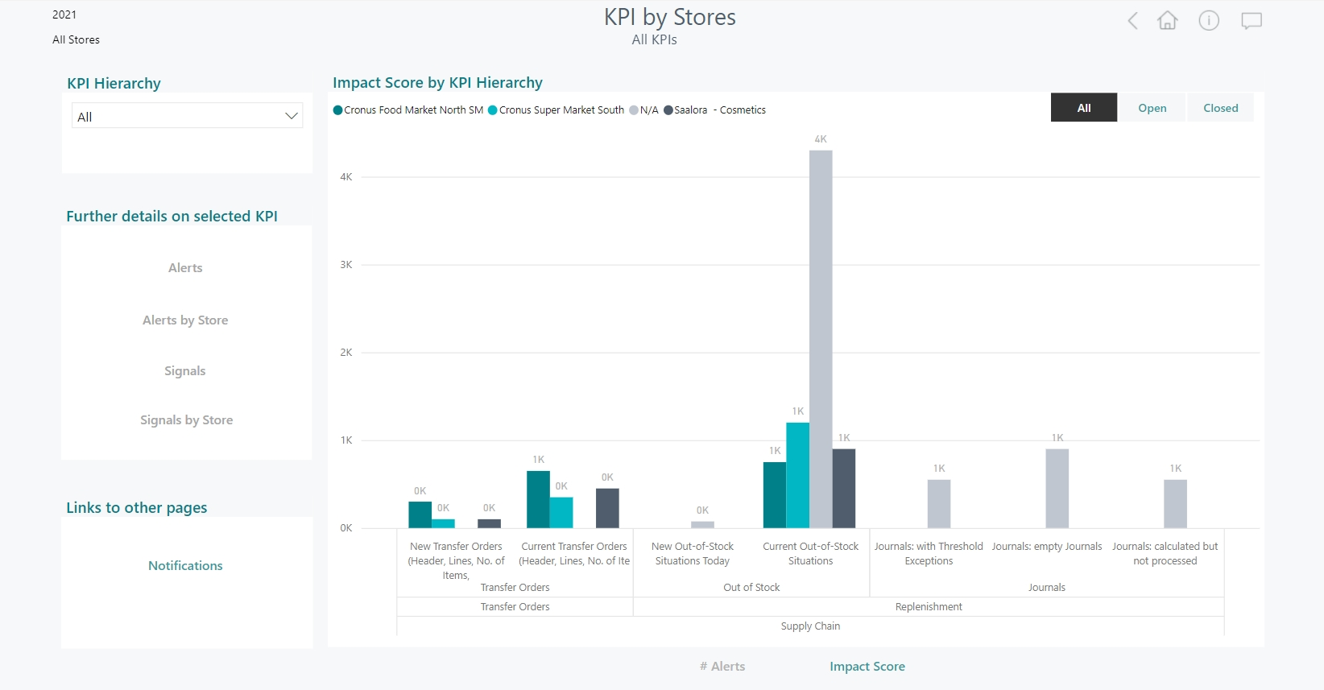Select the All status filter
1324x690 pixels.
pos(1083,108)
